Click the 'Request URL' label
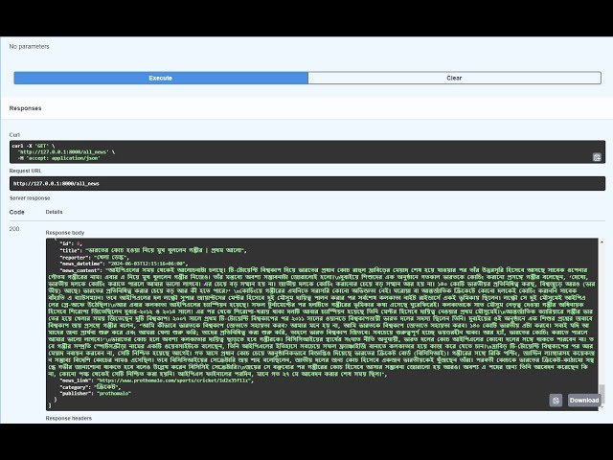The width and height of the screenshot is (613, 460). (x=26, y=171)
